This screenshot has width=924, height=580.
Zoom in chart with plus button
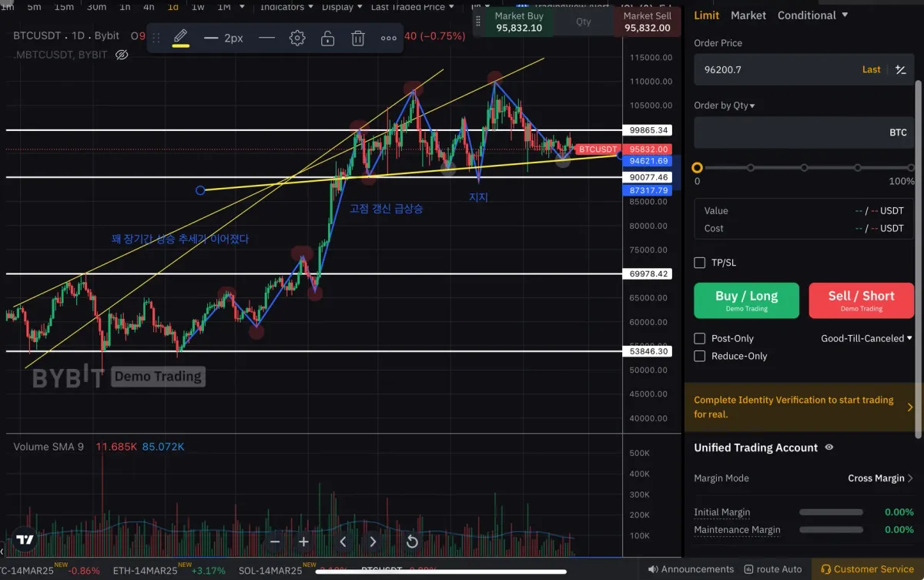[304, 541]
